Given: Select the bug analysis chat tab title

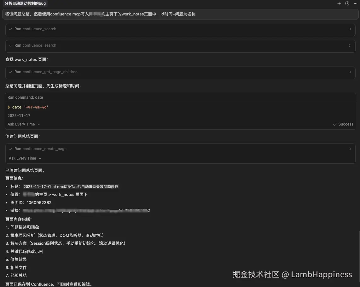Looking at the screenshot, I should pos(25,3).
